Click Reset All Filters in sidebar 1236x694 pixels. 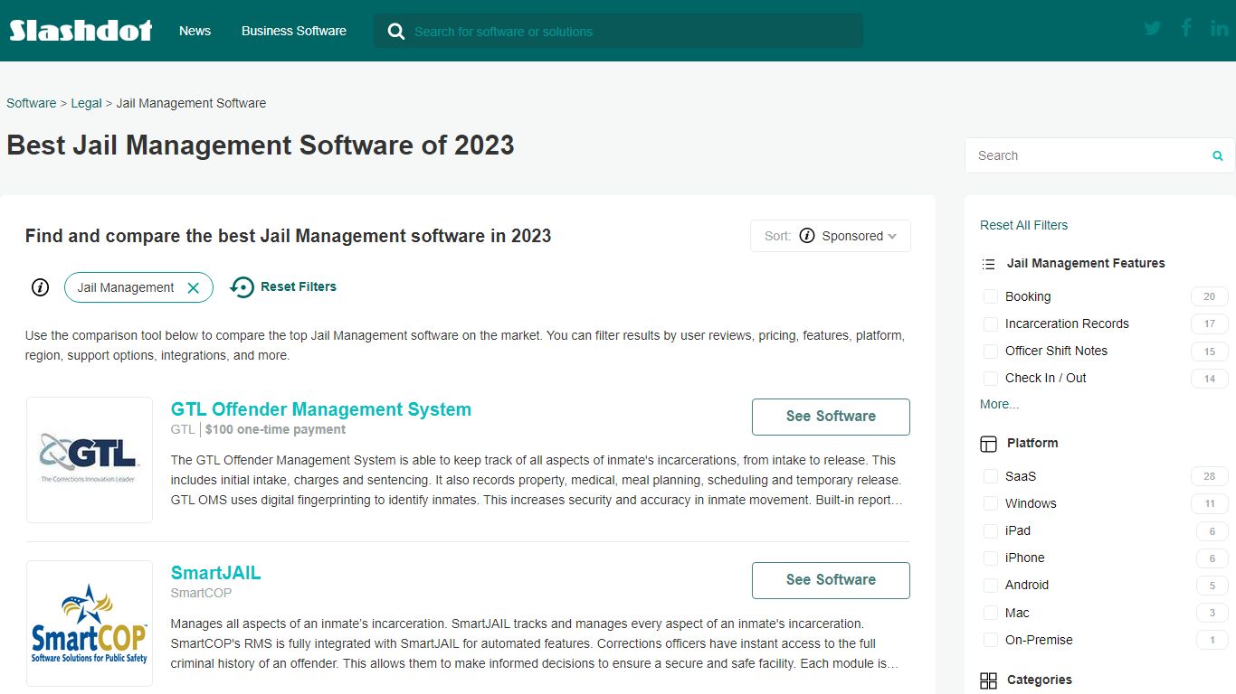(x=1023, y=225)
